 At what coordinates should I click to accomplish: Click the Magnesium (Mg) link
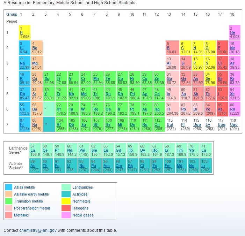click(35, 63)
